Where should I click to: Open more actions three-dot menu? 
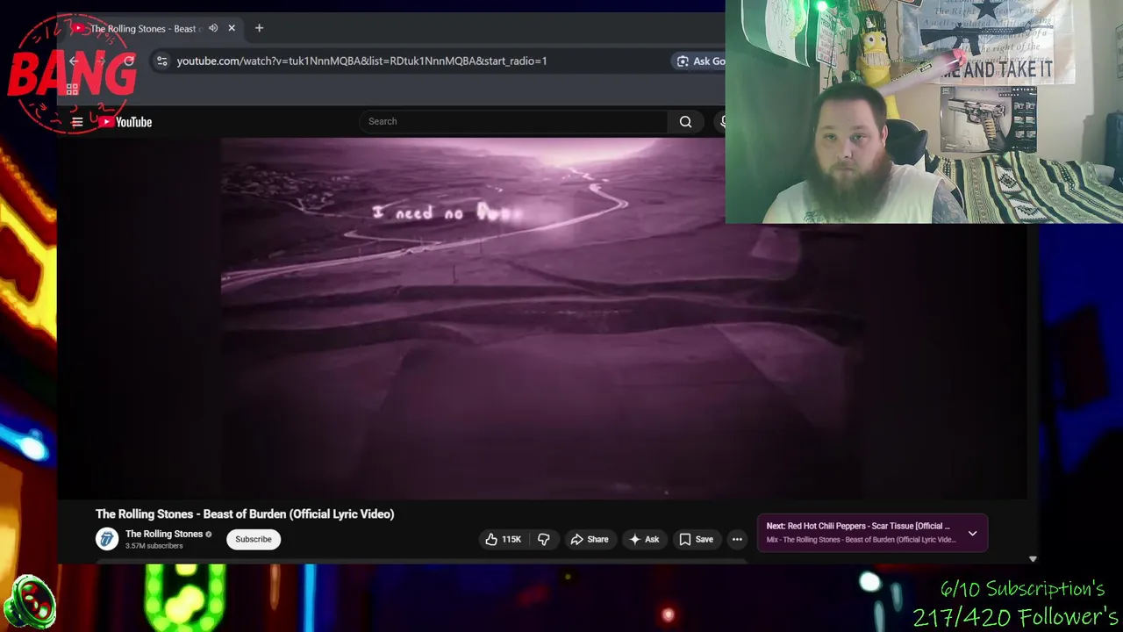[737, 539]
